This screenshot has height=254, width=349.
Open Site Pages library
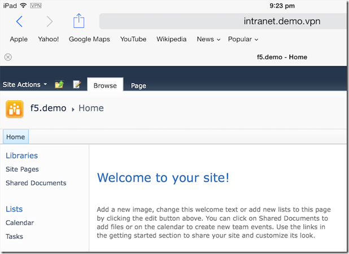(x=22, y=169)
